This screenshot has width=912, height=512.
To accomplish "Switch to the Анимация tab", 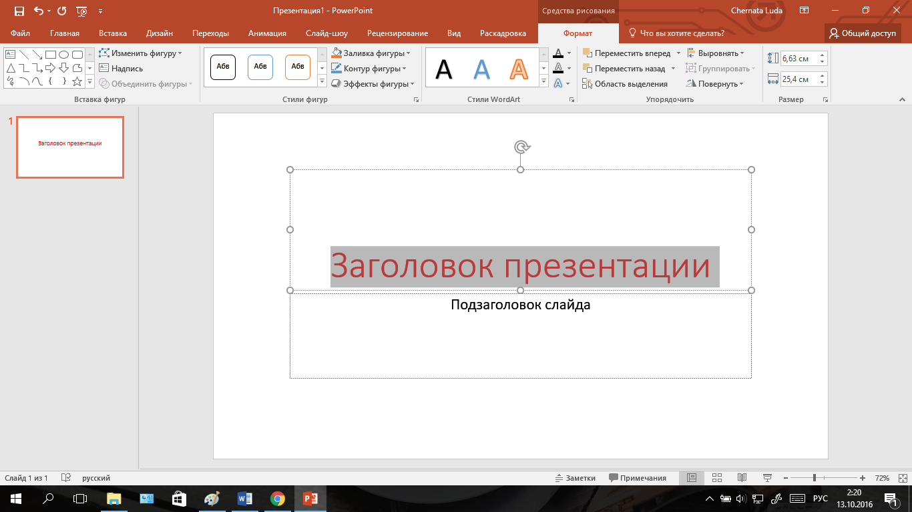I will (x=267, y=33).
